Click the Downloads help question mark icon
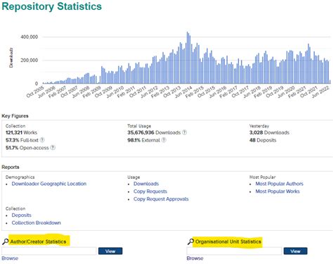 click(x=185, y=132)
